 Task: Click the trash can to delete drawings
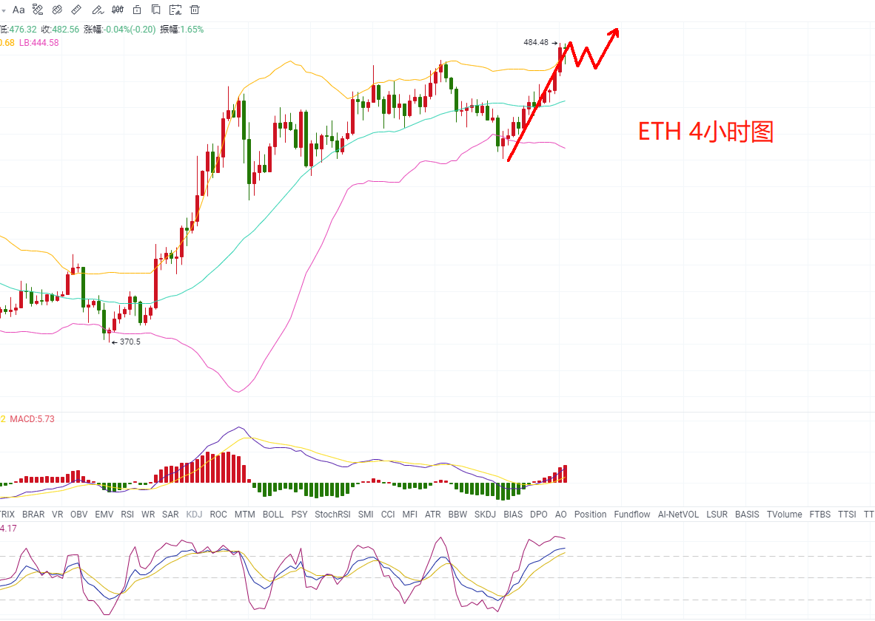coord(195,10)
